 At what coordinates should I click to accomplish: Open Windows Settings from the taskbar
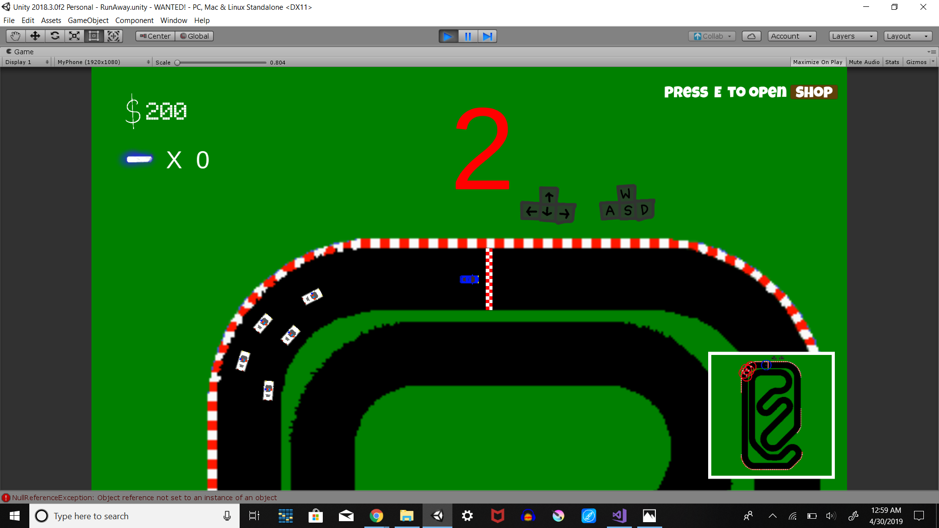(468, 516)
